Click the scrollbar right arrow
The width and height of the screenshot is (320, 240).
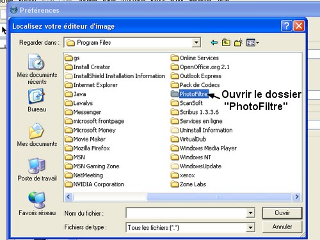(297, 196)
